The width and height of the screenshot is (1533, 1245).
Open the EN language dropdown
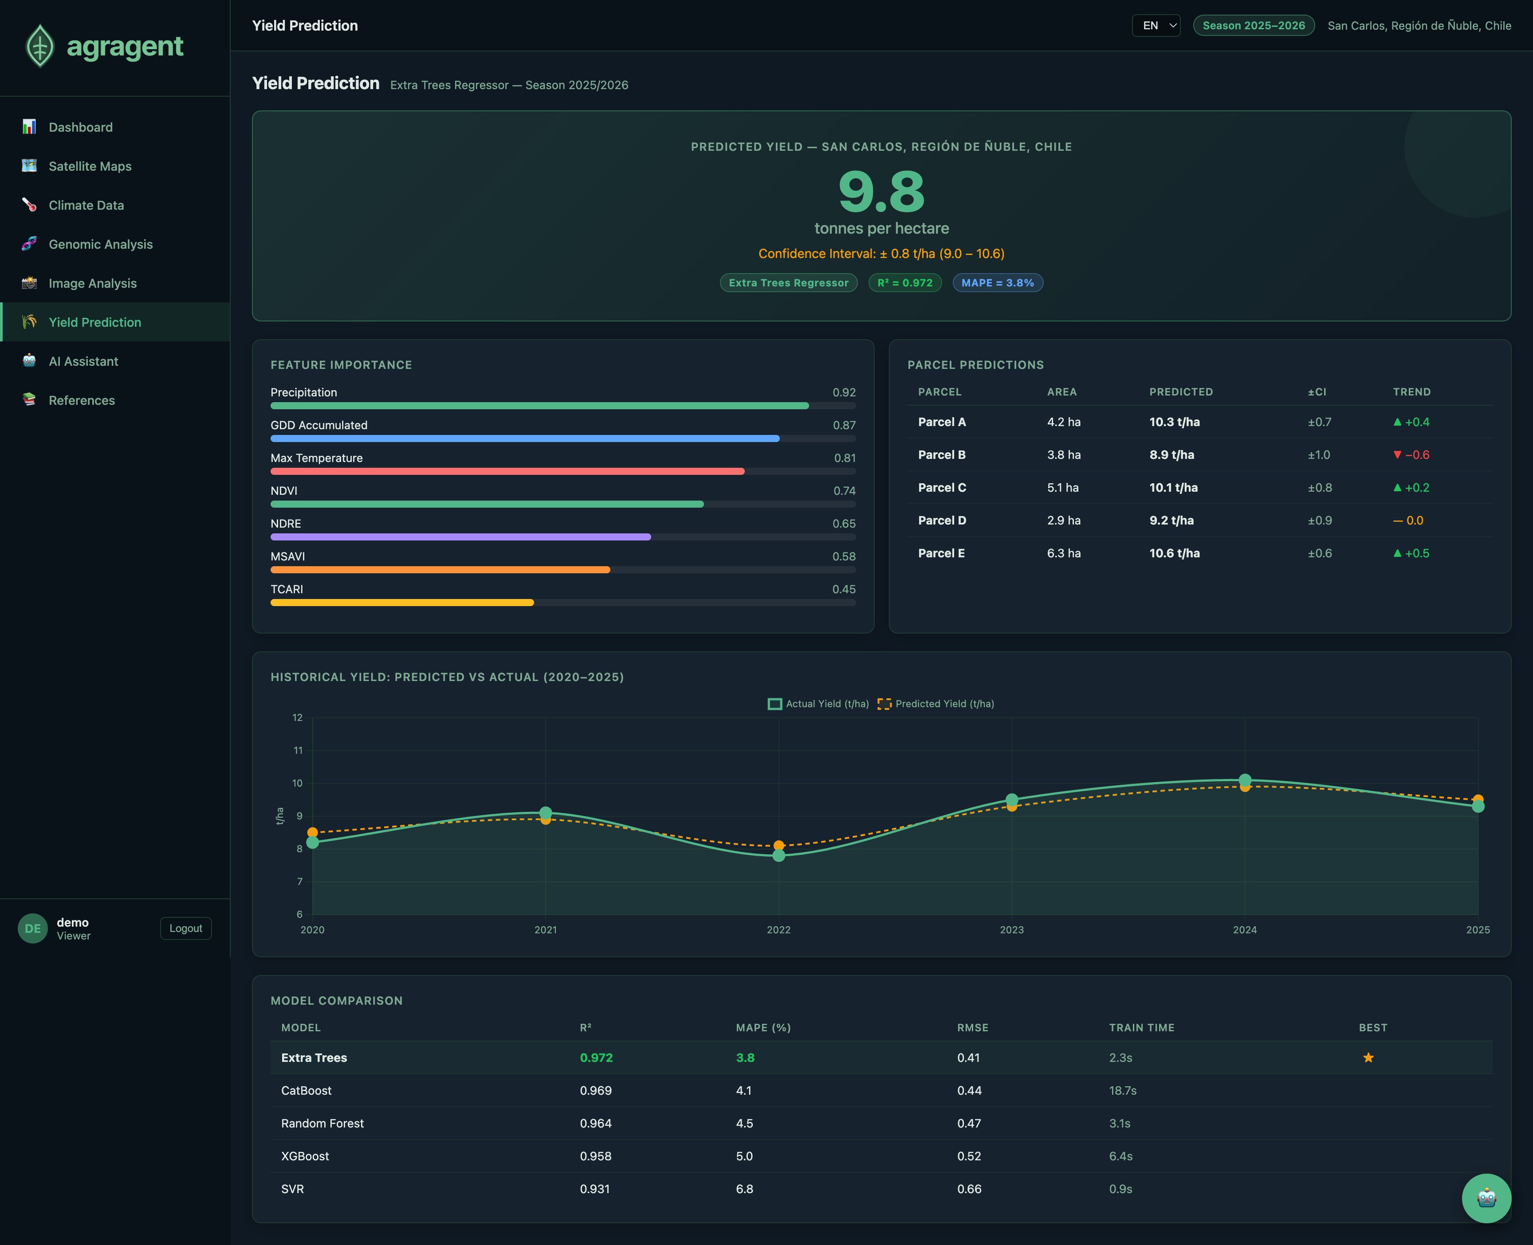pyautogui.click(x=1156, y=26)
